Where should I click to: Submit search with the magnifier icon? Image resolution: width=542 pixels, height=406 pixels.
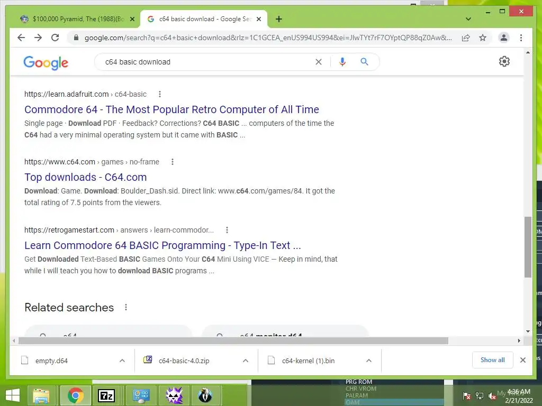(364, 62)
